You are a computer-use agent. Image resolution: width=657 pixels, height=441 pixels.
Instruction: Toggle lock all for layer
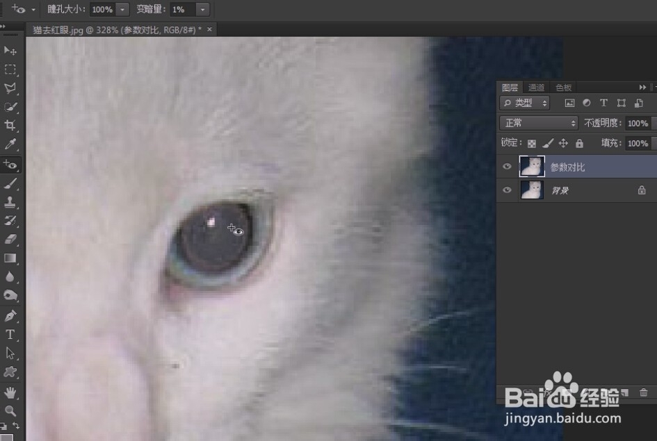[x=580, y=144]
